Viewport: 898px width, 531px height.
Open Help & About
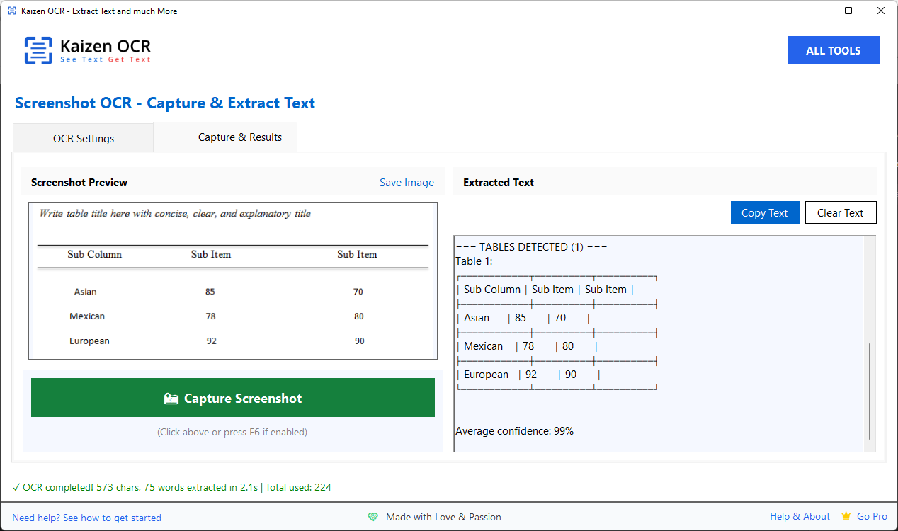800,516
